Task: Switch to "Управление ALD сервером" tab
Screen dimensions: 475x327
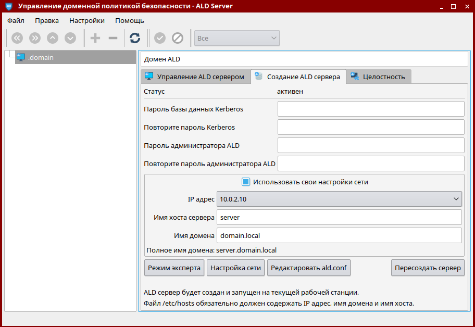Action: coord(195,77)
